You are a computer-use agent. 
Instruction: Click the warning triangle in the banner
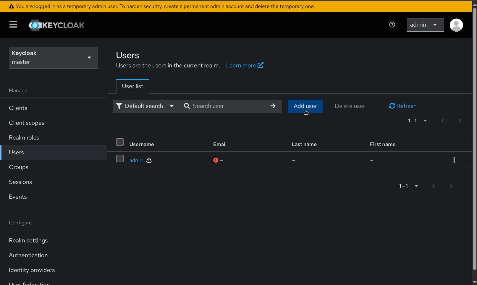coord(12,6)
